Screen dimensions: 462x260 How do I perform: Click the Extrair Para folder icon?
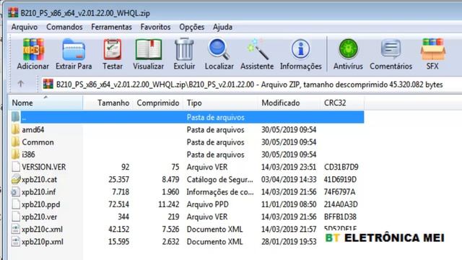(74, 50)
